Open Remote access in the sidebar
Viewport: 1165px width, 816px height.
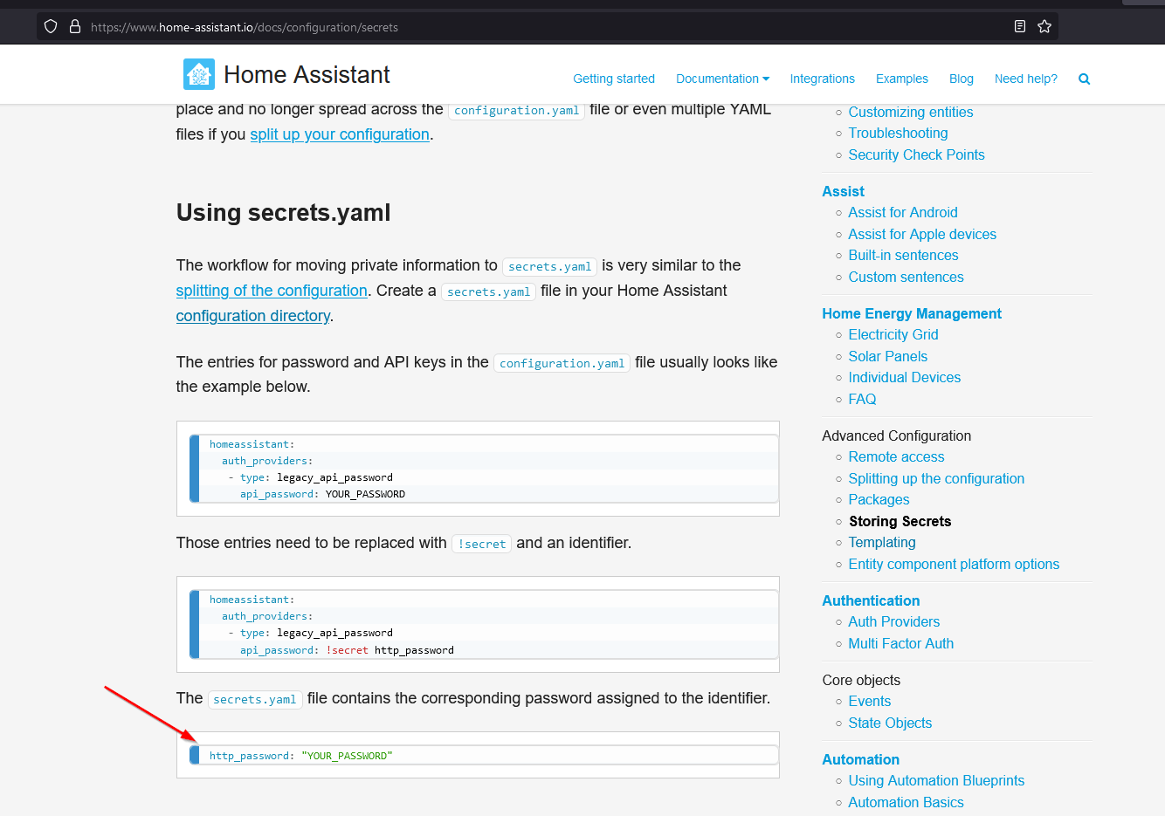point(896,456)
